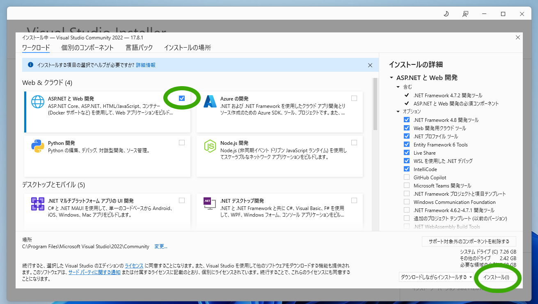Switch to the インストールの場所 tab

(188, 48)
